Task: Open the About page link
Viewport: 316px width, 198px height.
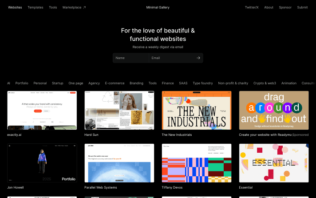Action: (269, 8)
